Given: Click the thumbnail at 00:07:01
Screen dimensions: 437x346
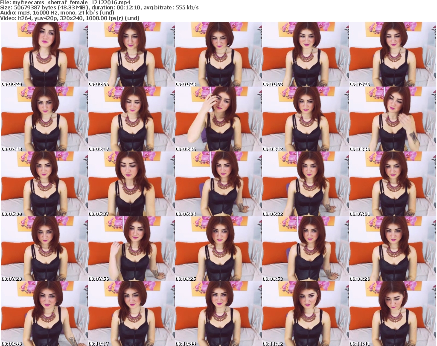Looking at the screenshot, I should pos(393,184).
